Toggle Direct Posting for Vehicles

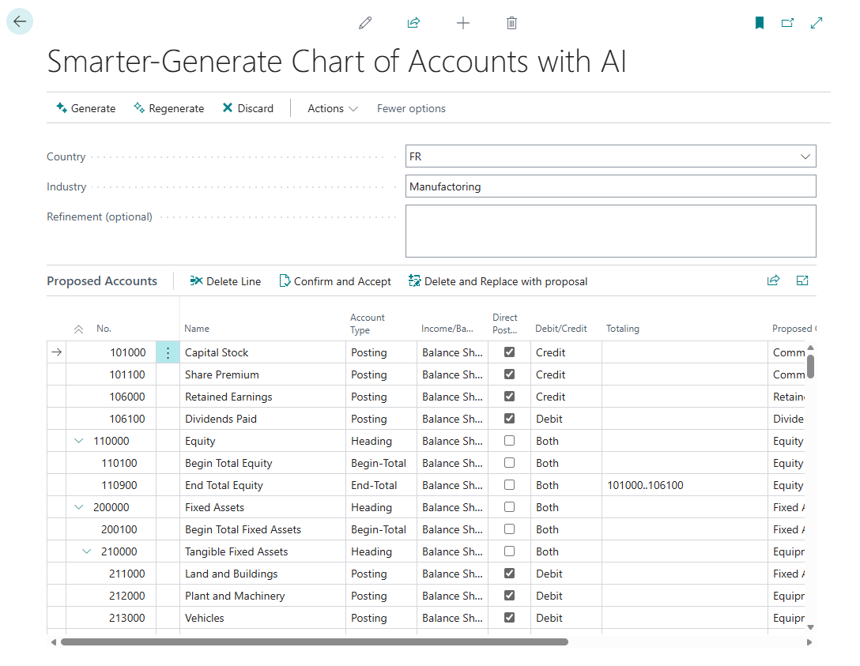[510, 617]
